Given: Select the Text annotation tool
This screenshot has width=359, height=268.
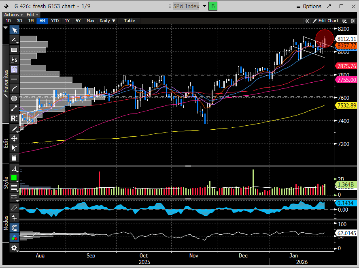Looking at the screenshot, I should coord(14,69).
